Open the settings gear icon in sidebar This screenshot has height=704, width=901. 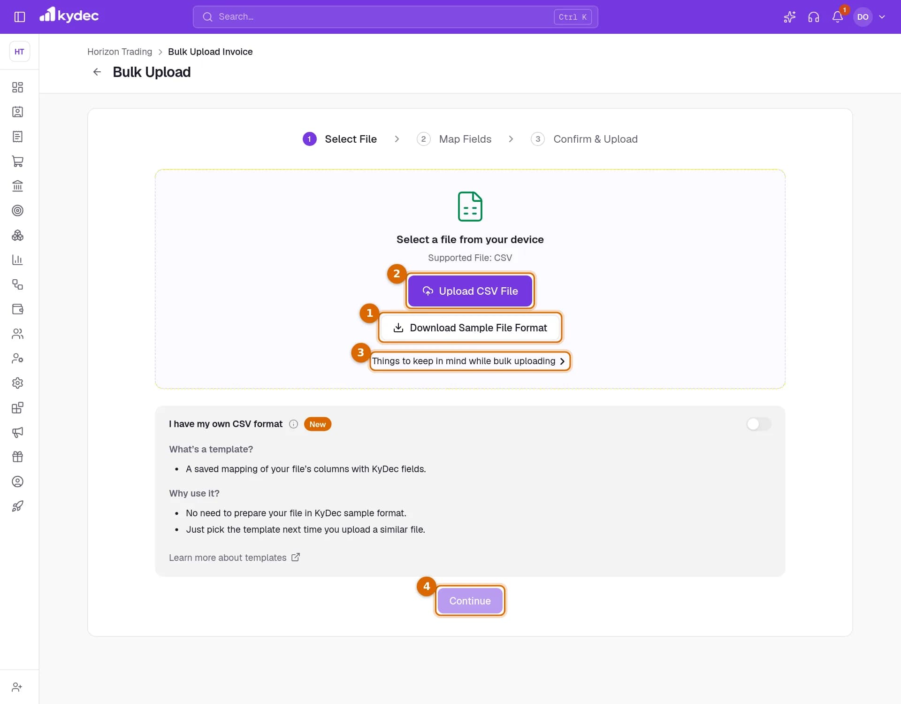(17, 383)
